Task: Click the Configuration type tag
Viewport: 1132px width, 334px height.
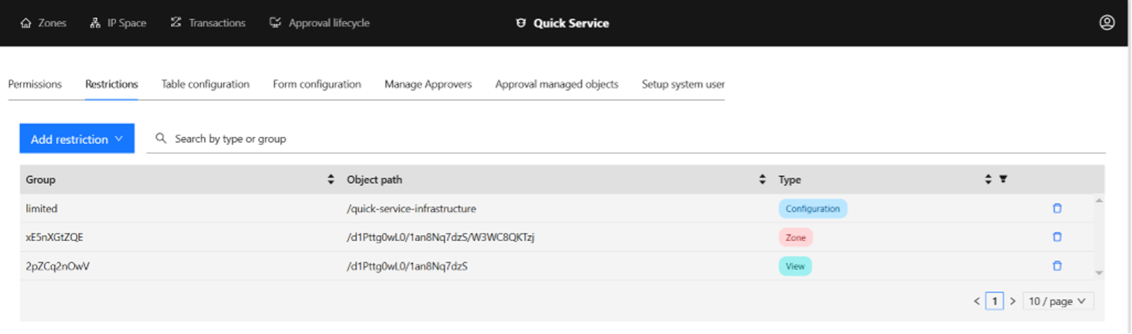Action: (x=812, y=209)
